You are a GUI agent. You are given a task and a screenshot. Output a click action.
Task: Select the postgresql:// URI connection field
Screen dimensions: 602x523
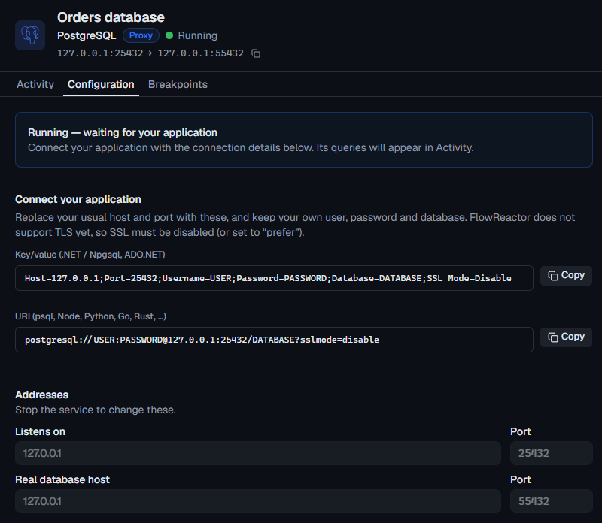[x=274, y=340]
